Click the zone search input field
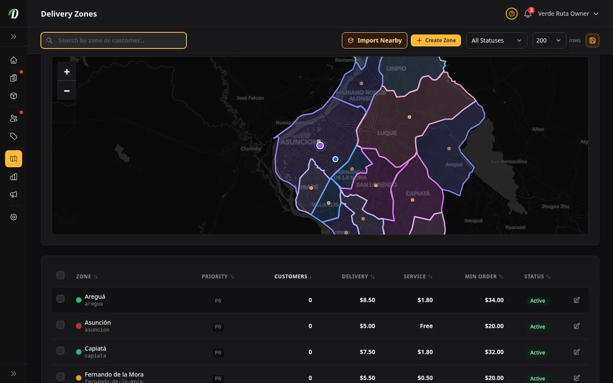 coord(114,40)
